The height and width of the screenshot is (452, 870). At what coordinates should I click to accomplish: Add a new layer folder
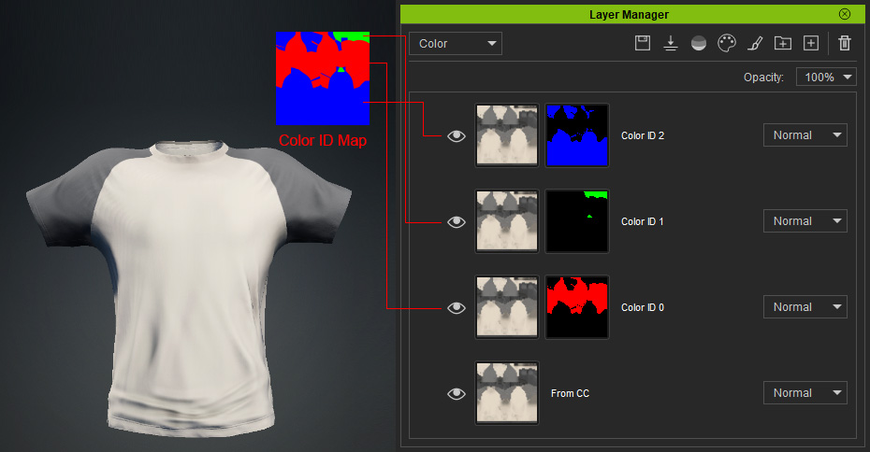click(x=783, y=43)
